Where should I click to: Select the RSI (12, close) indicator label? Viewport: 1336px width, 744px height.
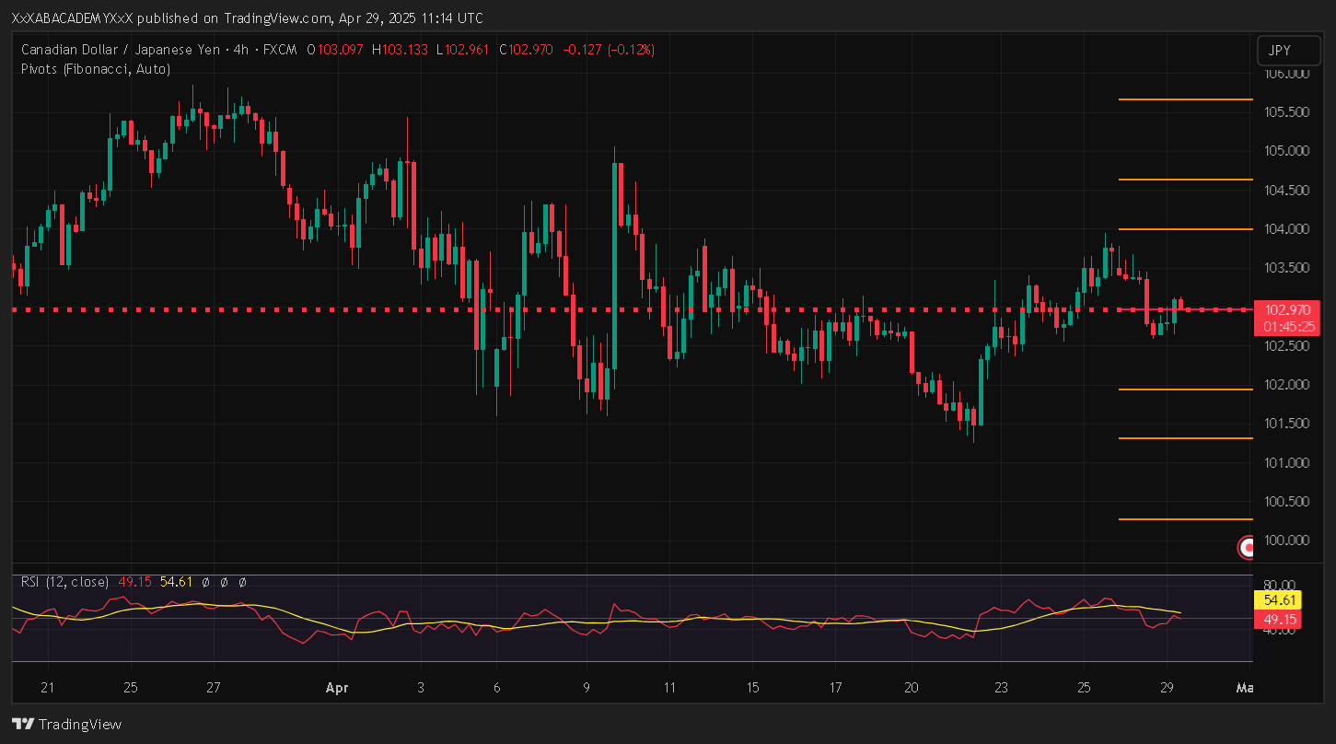click(64, 582)
